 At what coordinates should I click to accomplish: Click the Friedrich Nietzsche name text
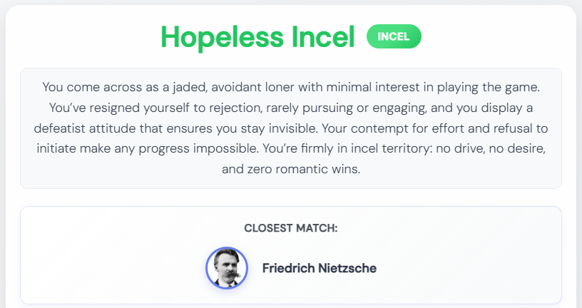320,268
